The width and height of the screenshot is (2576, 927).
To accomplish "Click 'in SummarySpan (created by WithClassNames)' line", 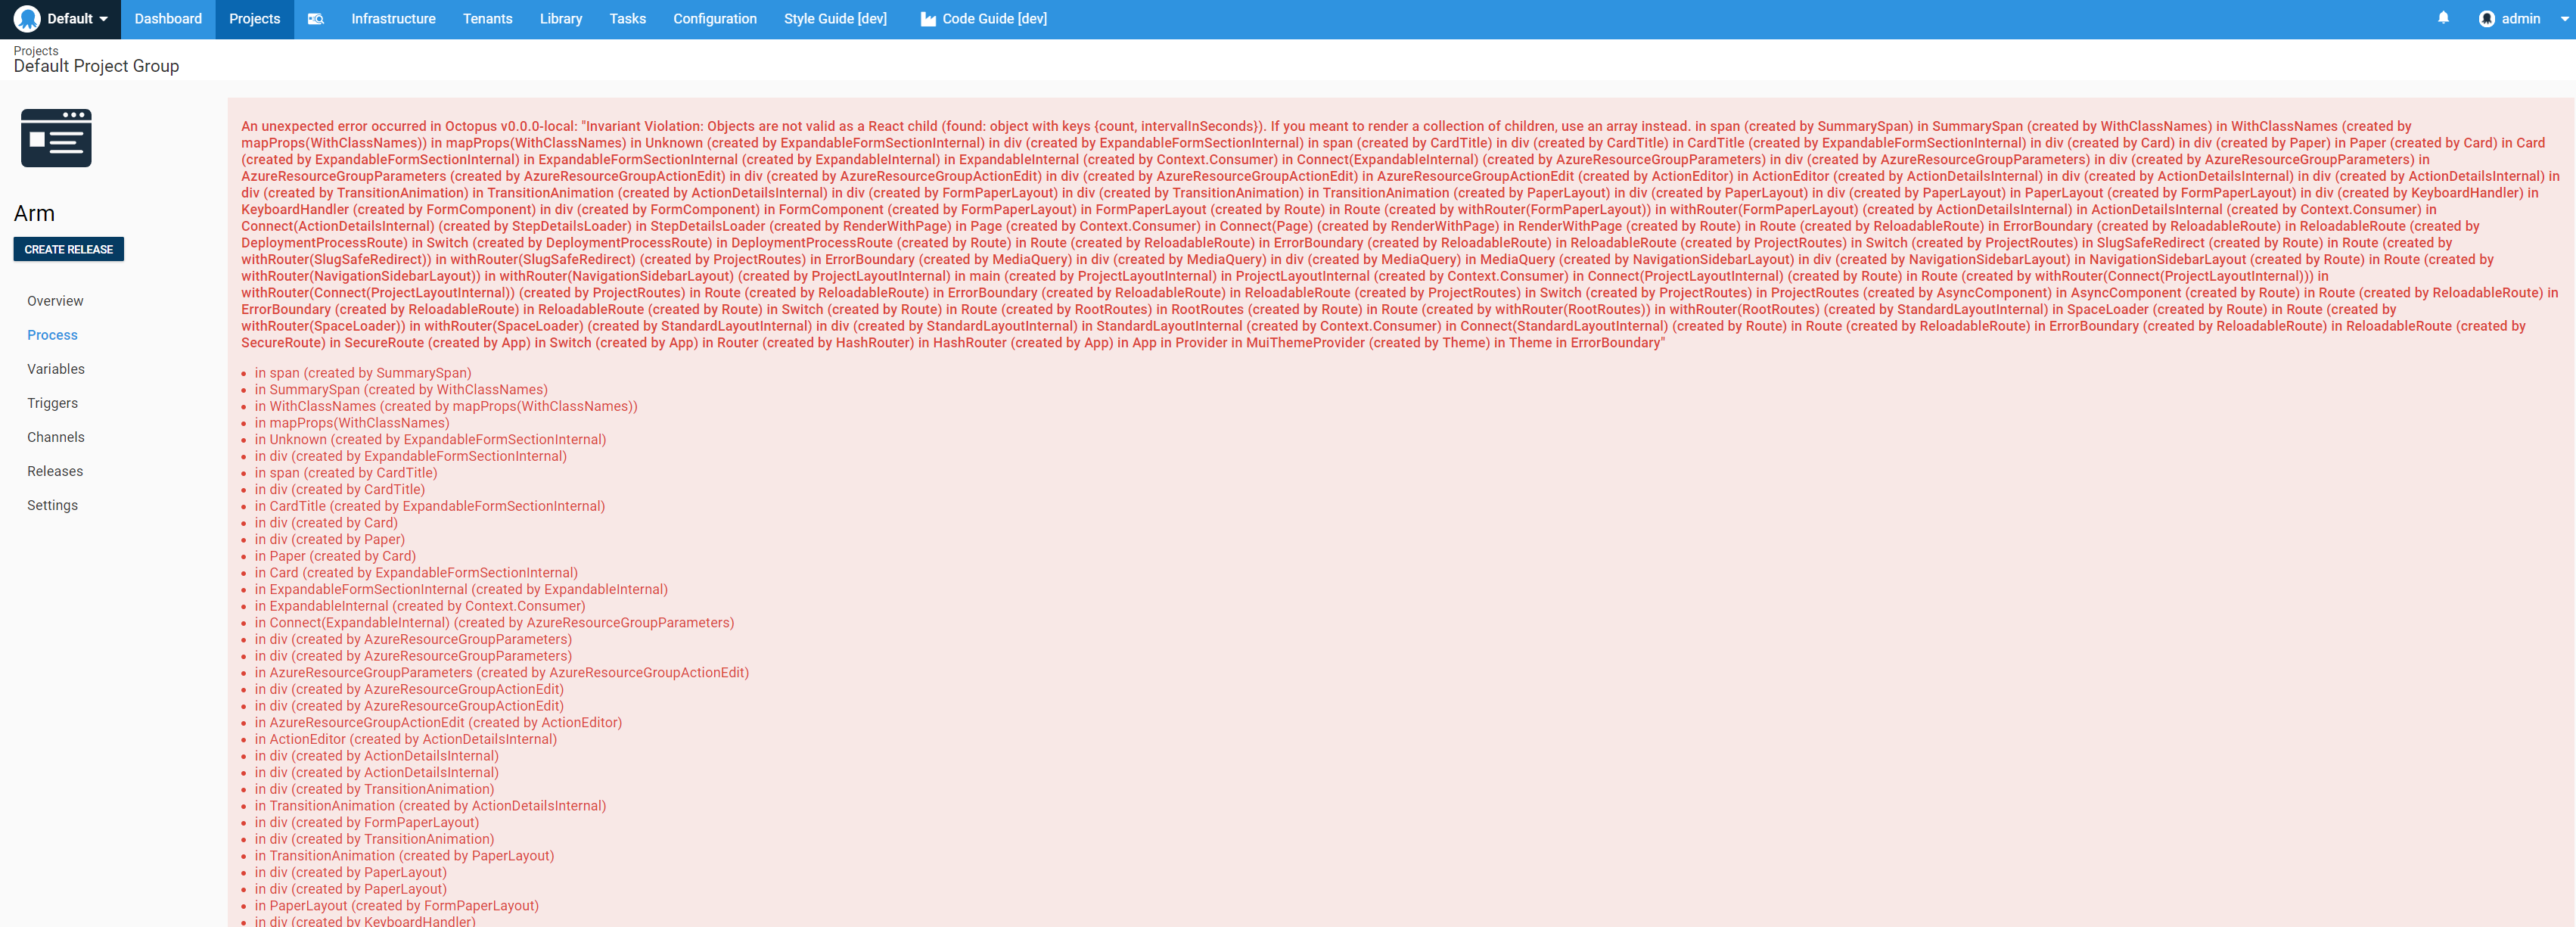I will coord(401,390).
